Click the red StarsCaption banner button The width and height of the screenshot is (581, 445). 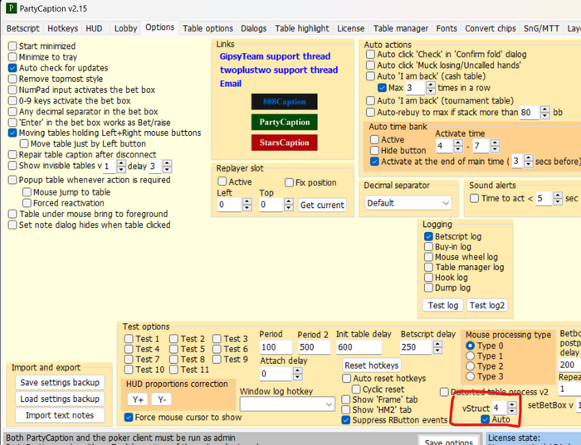[284, 143]
